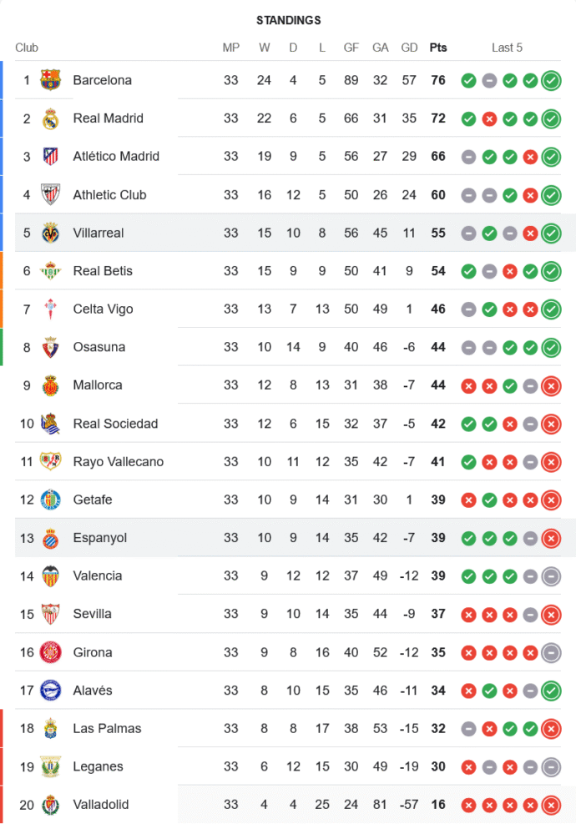576x834 pixels.
Task: Click the Atlético Madrid crest icon
Action: [x=51, y=156]
